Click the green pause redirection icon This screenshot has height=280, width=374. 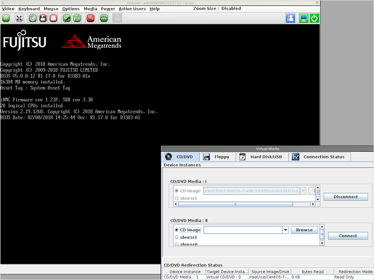(6, 18)
